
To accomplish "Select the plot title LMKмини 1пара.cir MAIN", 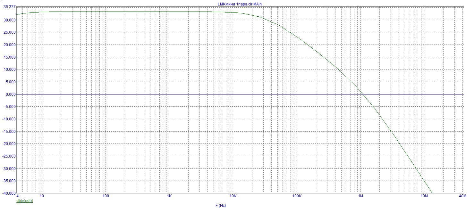I will click(x=240, y=4).
